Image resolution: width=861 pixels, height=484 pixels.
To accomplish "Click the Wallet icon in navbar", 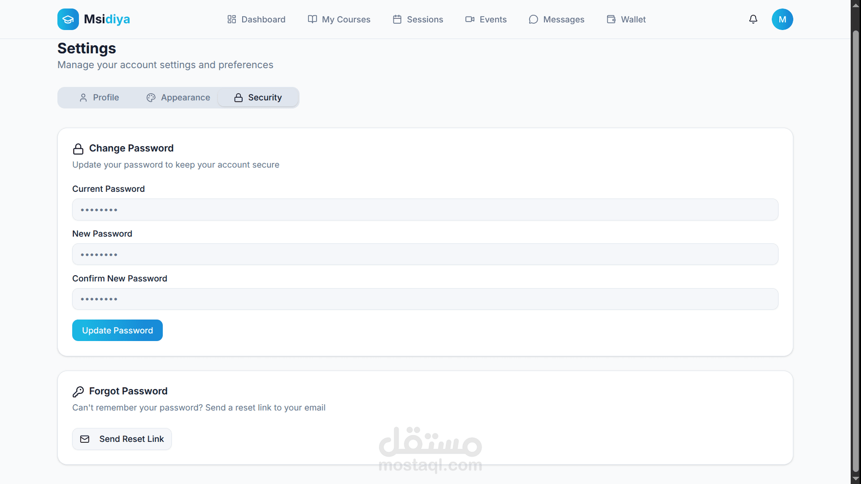I will point(611,19).
